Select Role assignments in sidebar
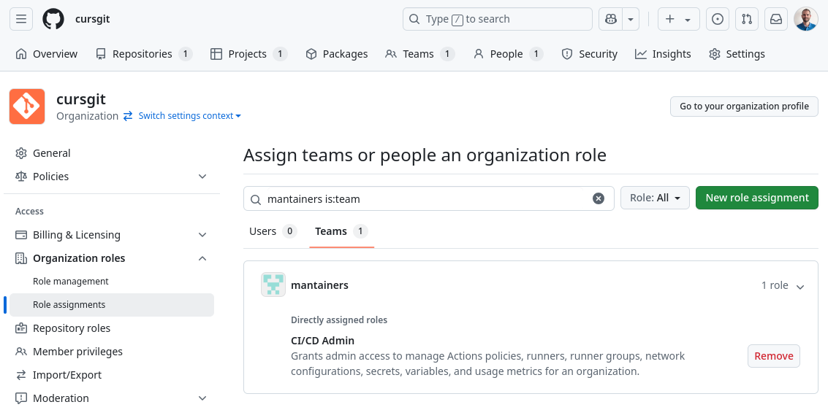The height and width of the screenshot is (410, 828). (112, 305)
